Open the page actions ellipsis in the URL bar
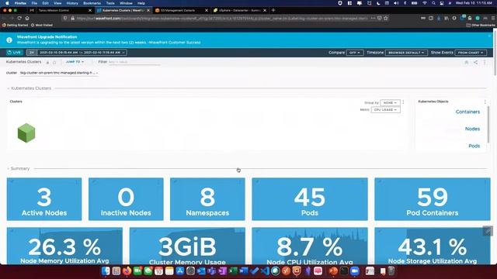The width and height of the screenshot is (497, 279). click(373, 19)
